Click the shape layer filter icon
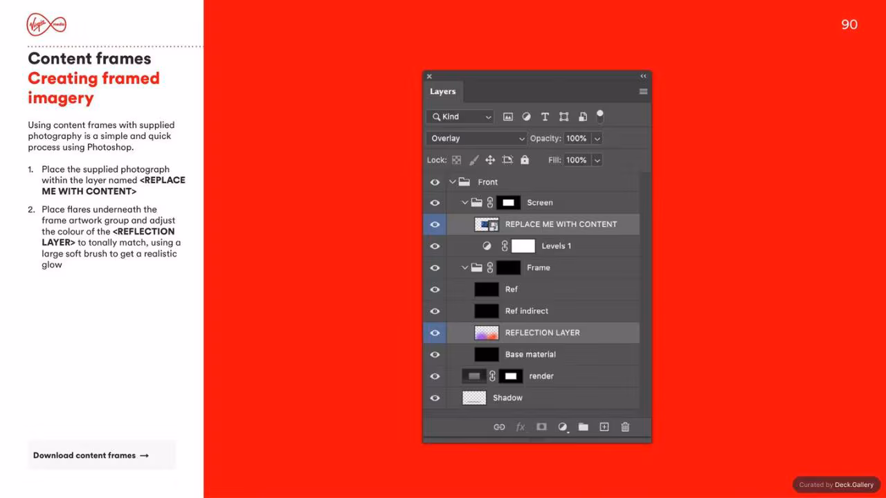This screenshot has width=886, height=498. coord(563,117)
